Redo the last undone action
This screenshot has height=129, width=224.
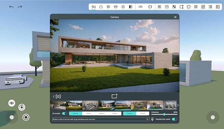pyautogui.click(x=20, y=7)
